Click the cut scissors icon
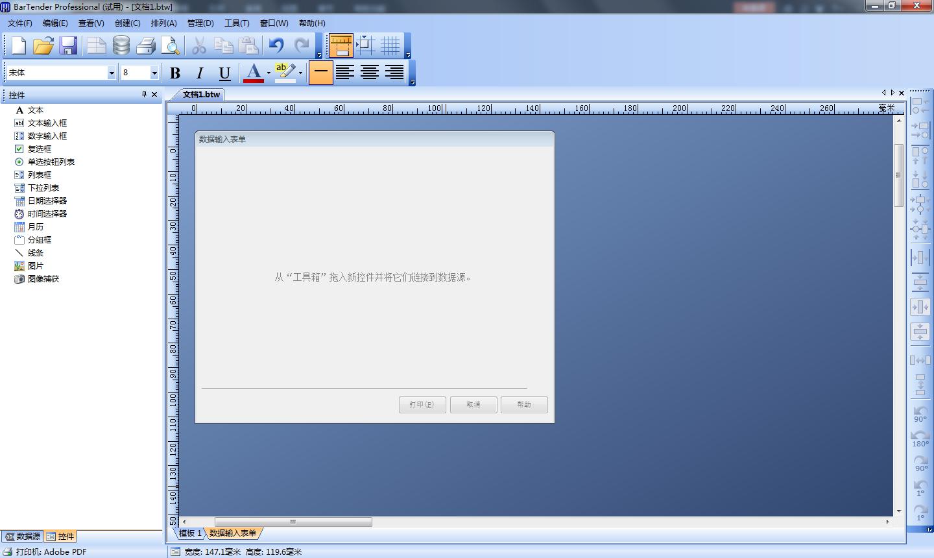 pos(199,45)
